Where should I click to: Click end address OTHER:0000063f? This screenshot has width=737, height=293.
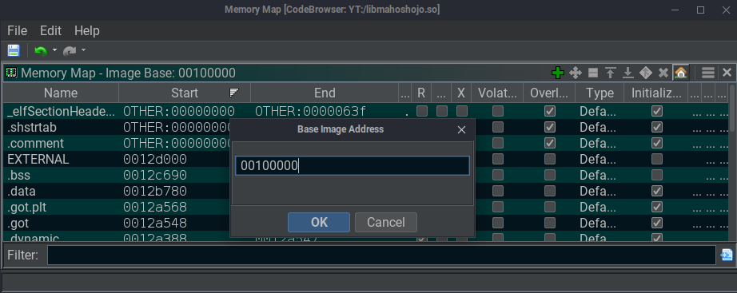(311, 111)
